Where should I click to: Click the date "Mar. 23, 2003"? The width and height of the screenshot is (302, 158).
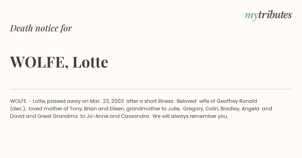pos(107,101)
